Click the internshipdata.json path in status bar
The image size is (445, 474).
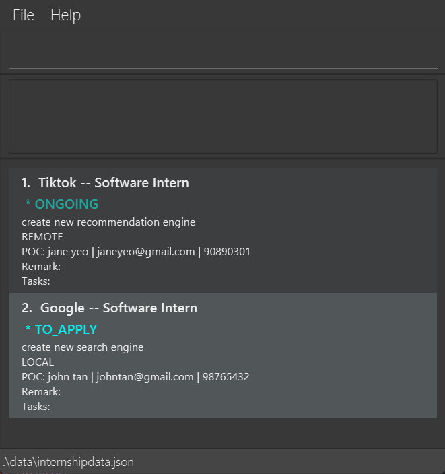pos(67,462)
